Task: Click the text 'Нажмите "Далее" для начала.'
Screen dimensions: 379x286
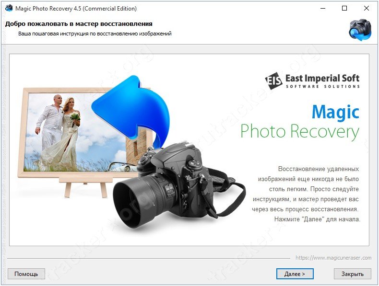Action: pyautogui.click(x=317, y=219)
